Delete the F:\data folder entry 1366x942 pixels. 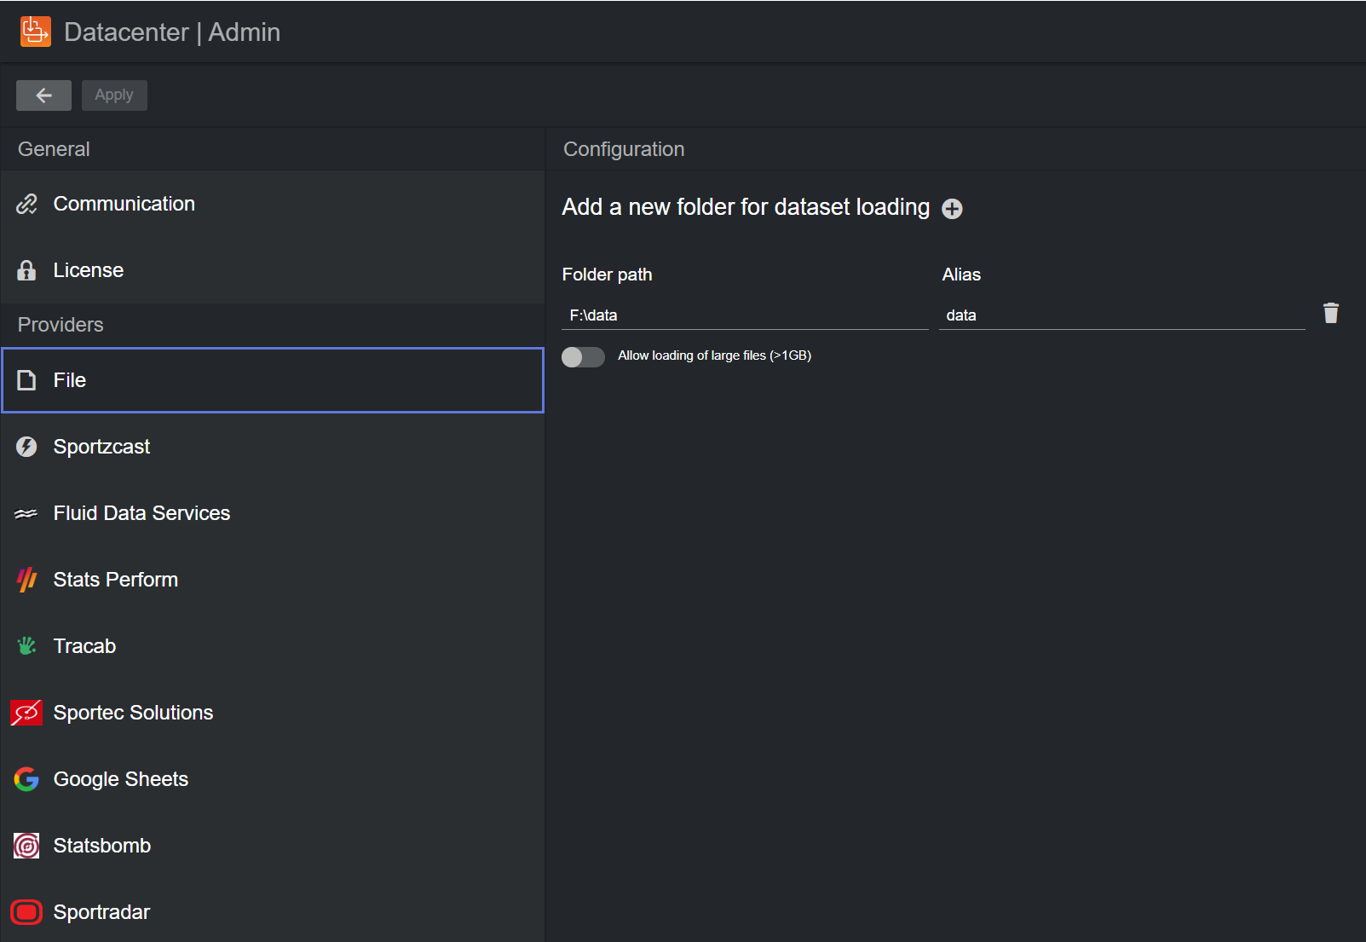pos(1330,314)
